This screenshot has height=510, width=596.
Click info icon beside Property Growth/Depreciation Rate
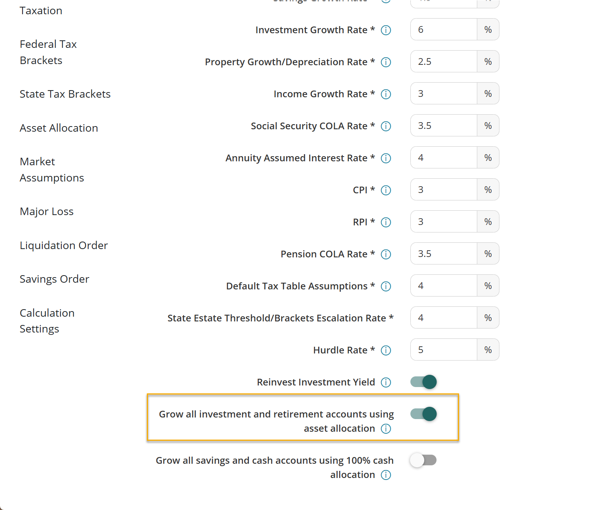click(386, 62)
